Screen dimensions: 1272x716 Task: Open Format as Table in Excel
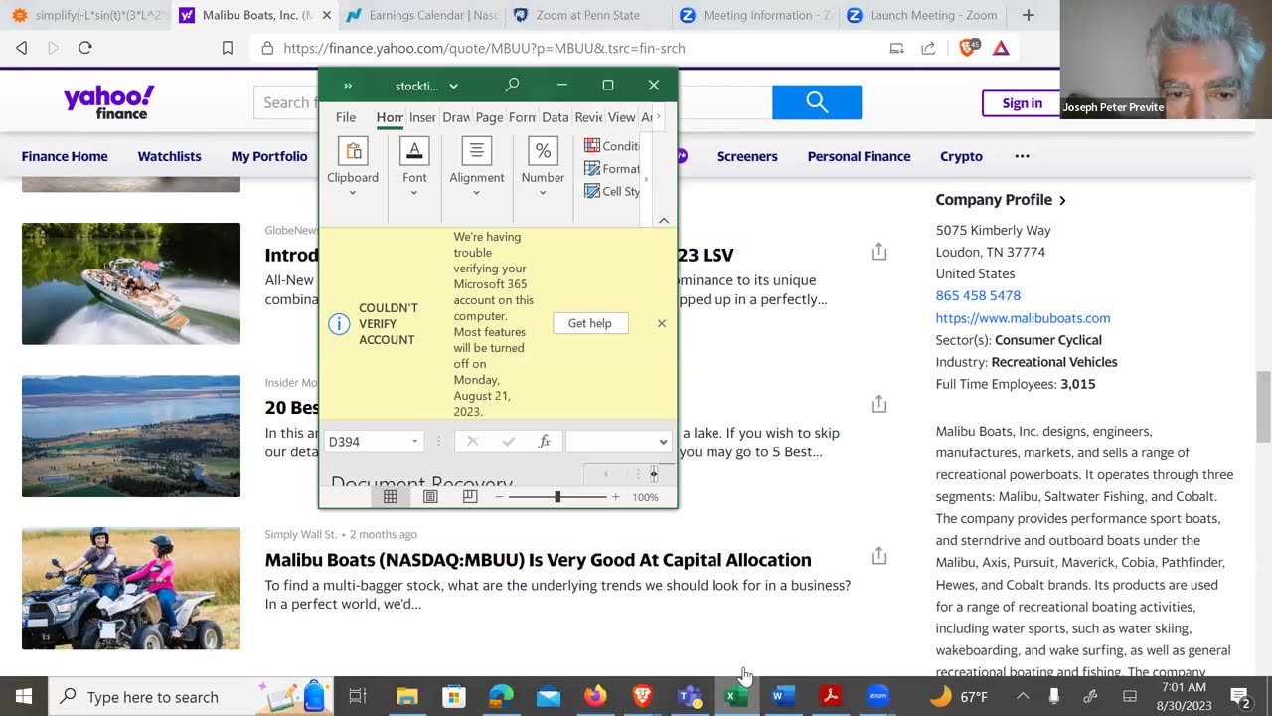(612, 169)
